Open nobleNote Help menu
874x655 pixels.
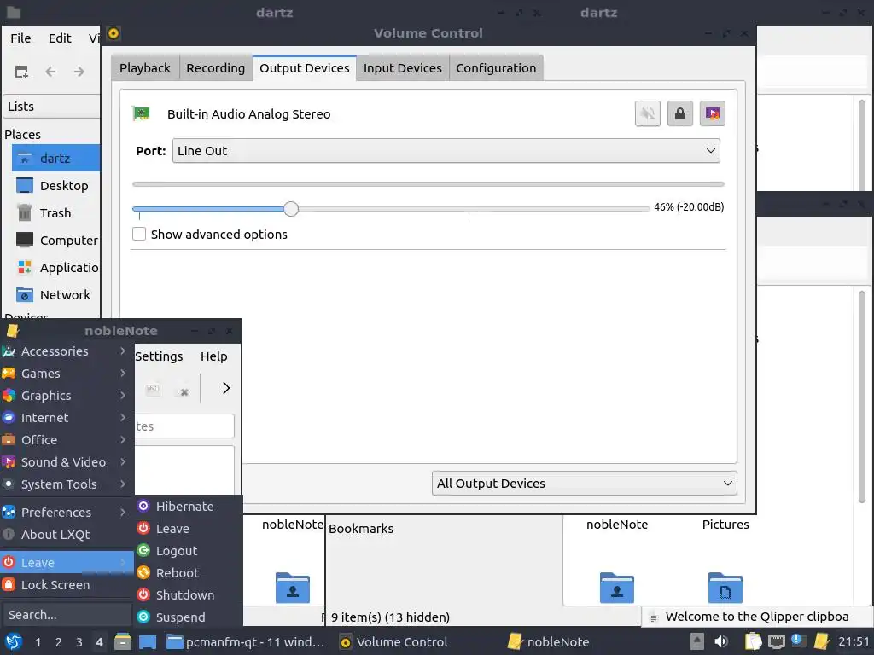pos(214,356)
